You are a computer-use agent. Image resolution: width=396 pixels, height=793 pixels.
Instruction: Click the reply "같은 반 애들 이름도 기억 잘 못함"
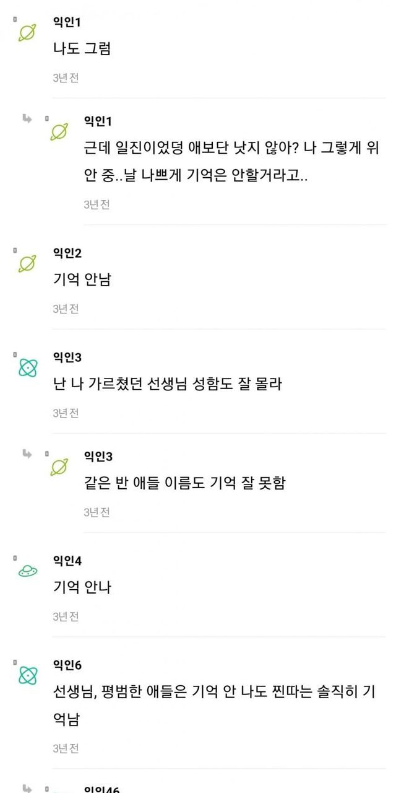[x=184, y=483]
